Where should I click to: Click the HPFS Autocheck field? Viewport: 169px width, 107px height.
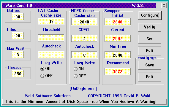[84, 55]
